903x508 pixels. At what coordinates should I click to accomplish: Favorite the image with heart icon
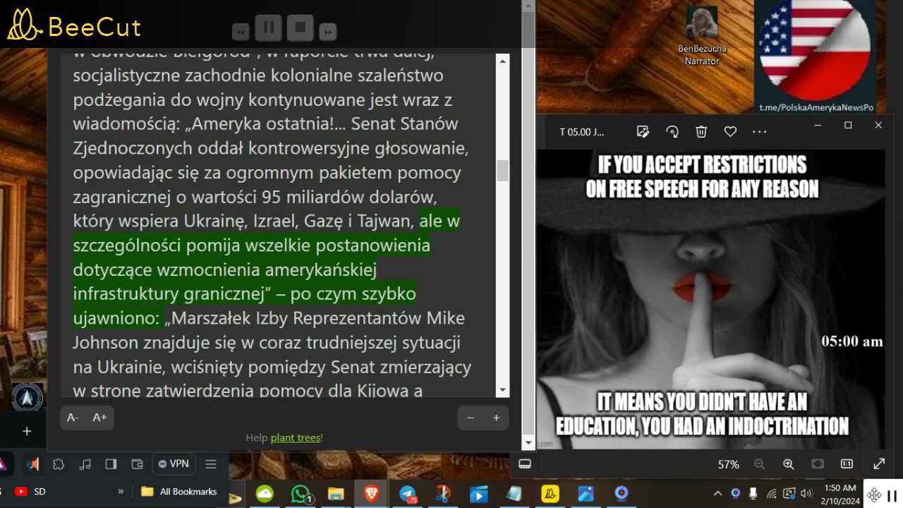pyautogui.click(x=730, y=131)
